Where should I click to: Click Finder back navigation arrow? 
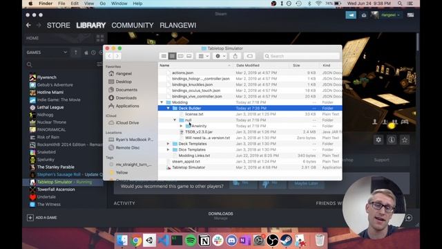(109, 56)
